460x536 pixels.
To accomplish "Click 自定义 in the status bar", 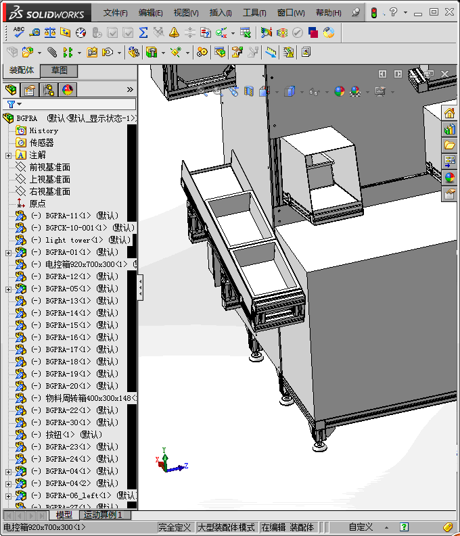I will coord(361,527).
